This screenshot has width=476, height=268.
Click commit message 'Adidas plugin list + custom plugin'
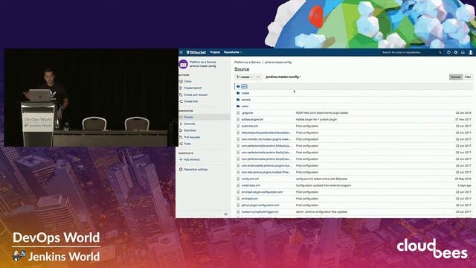pyautogui.click(x=316, y=120)
